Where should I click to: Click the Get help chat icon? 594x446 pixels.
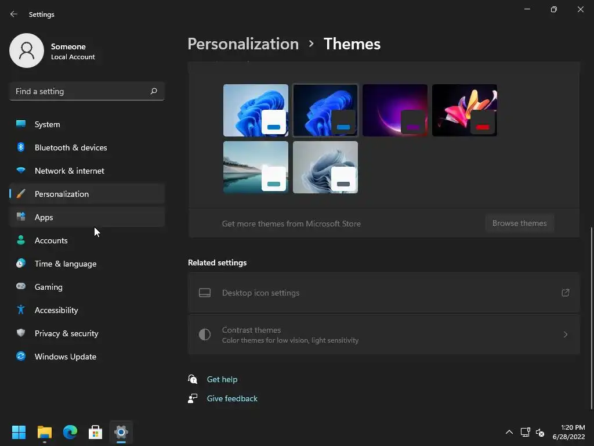193,379
